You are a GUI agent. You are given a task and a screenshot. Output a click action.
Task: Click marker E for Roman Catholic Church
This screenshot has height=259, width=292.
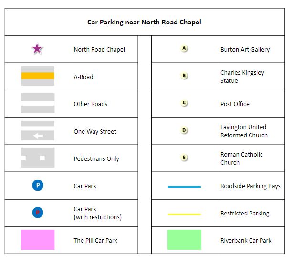coord(185,158)
